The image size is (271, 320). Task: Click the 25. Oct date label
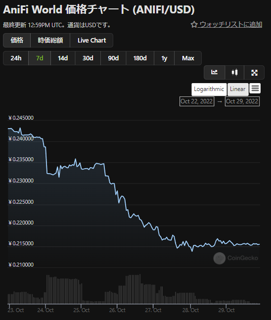[x=82, y=310]
